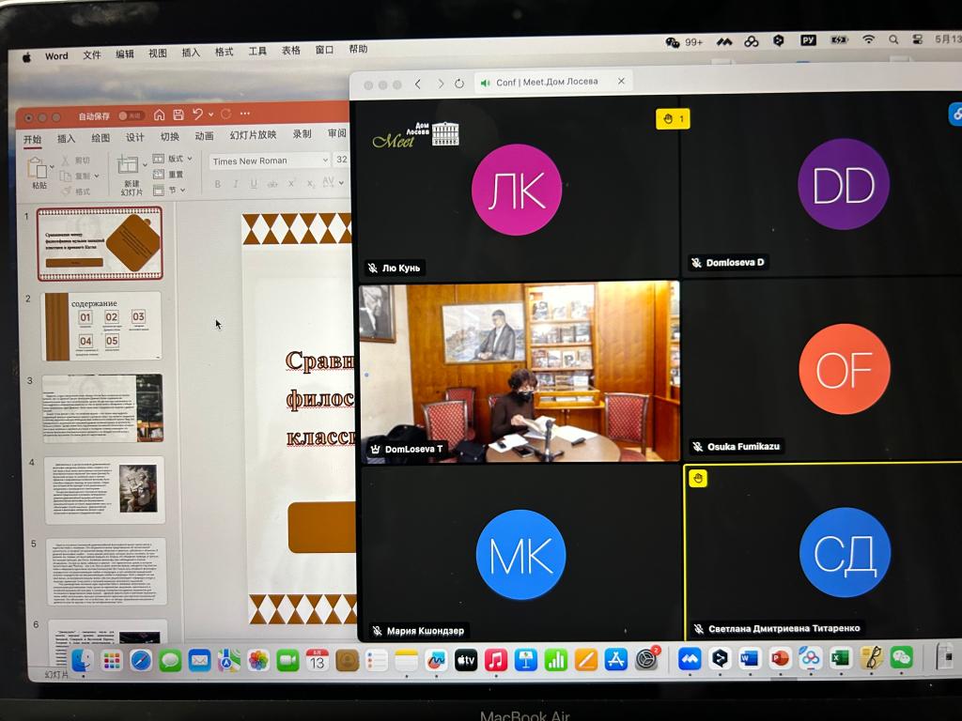Toggle Bold formatting in PowerPoint
This screenshot has width=962, height=721.
(x=217, y=183)
